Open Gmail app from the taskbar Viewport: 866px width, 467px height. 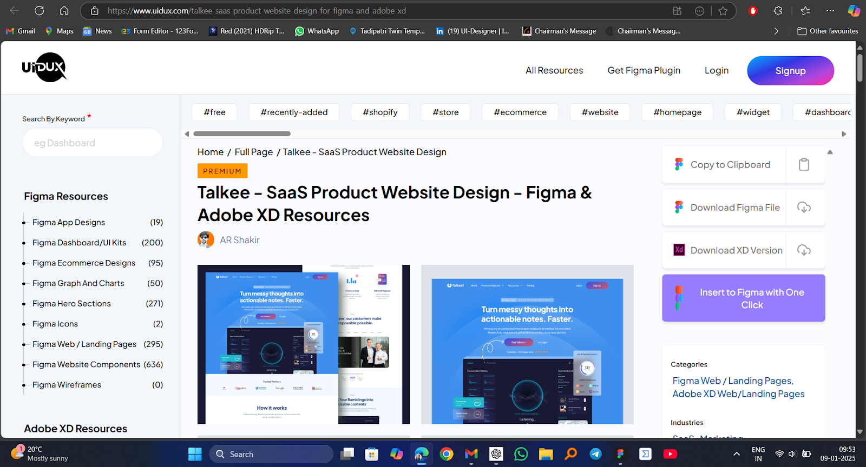471,454
